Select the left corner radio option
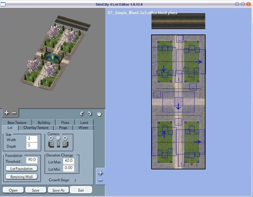 [x=51, y=138]
